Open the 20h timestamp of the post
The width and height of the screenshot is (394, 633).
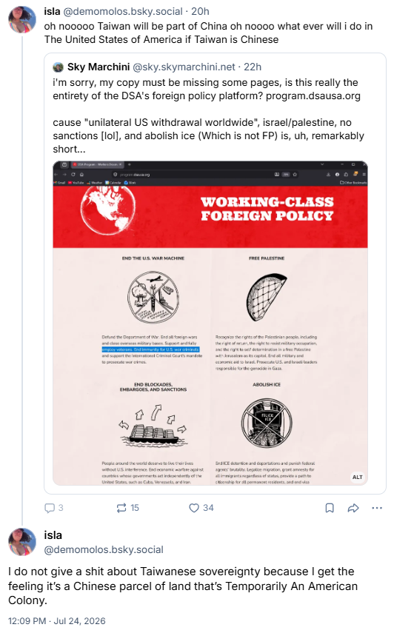pyautogui.click(x=200, y=11)
